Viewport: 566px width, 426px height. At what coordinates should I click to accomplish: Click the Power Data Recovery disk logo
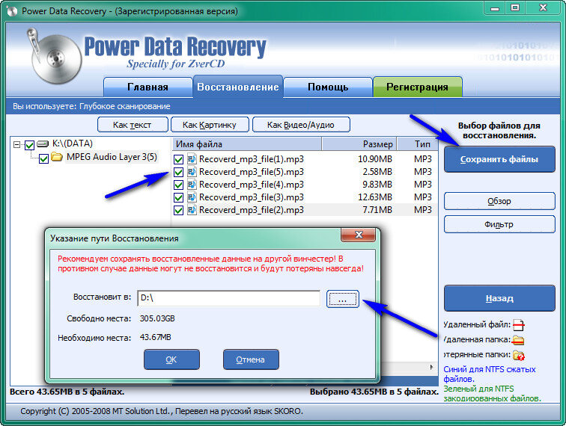coord(54,57)
